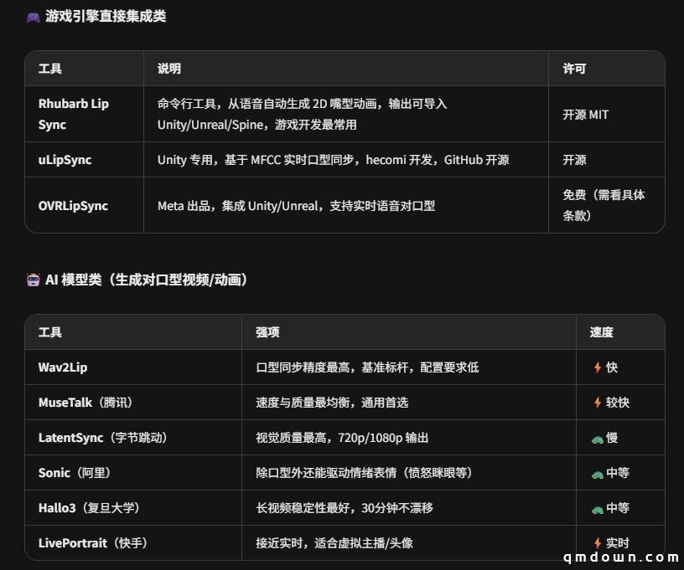Screen dimensions: 684x570
Task: Click the lightning icon in the LivePortrait row
Action: tap(597, 543)
